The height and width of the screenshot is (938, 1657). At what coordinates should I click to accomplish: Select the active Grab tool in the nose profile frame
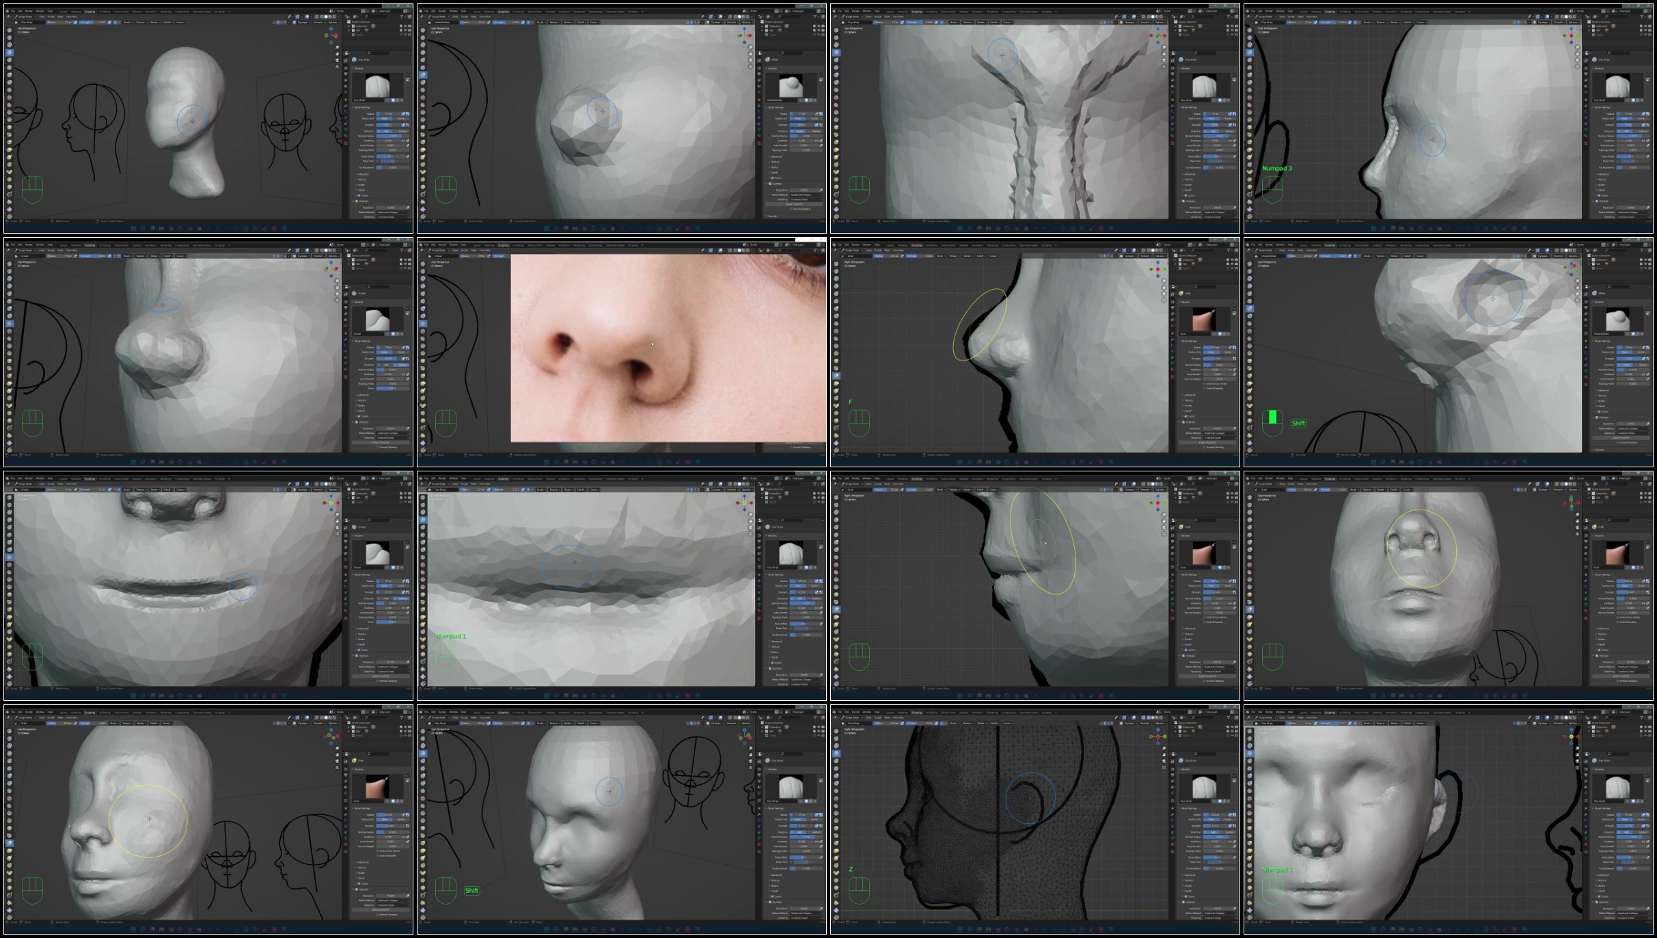pyautogui.click(x=836, y=376)
